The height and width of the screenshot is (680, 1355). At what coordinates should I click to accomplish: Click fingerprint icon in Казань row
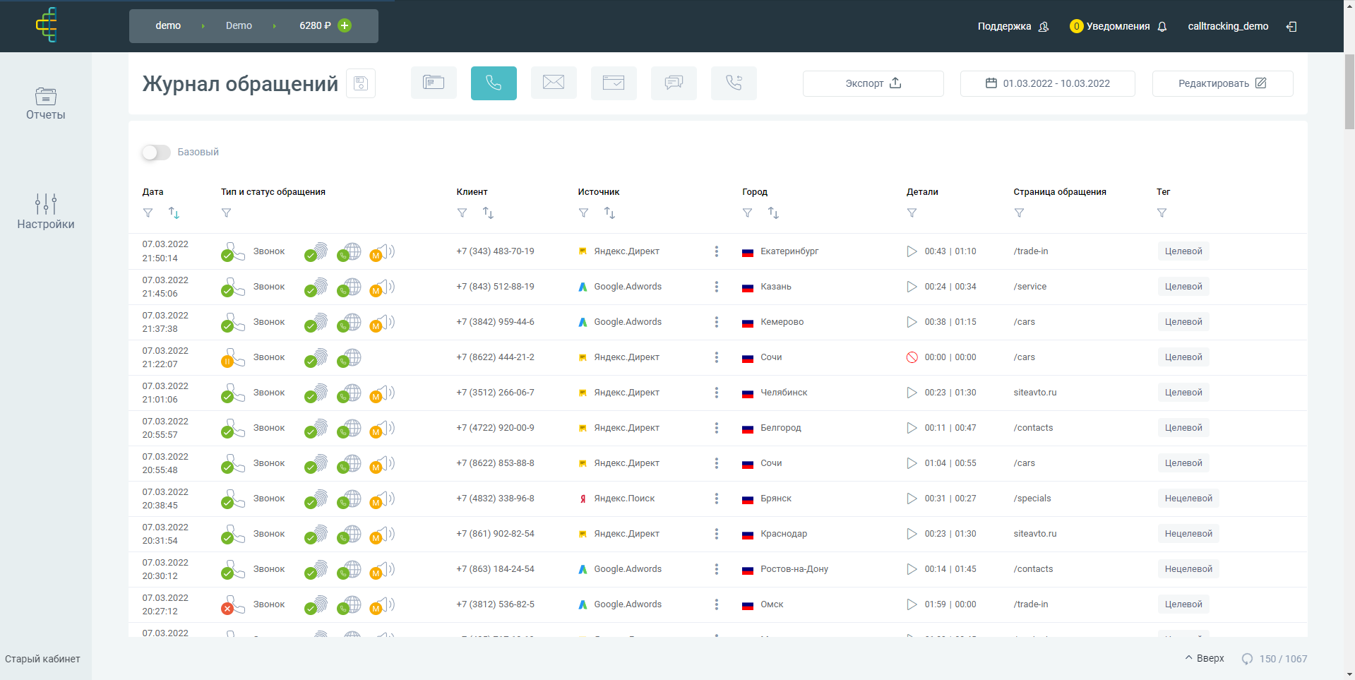coord(316,287)
